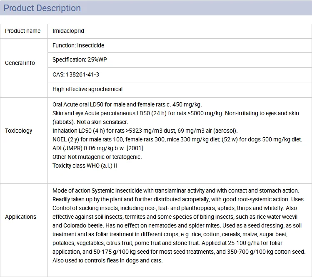Click the Product Description heading
312x277 pixels.
point(42,8)
